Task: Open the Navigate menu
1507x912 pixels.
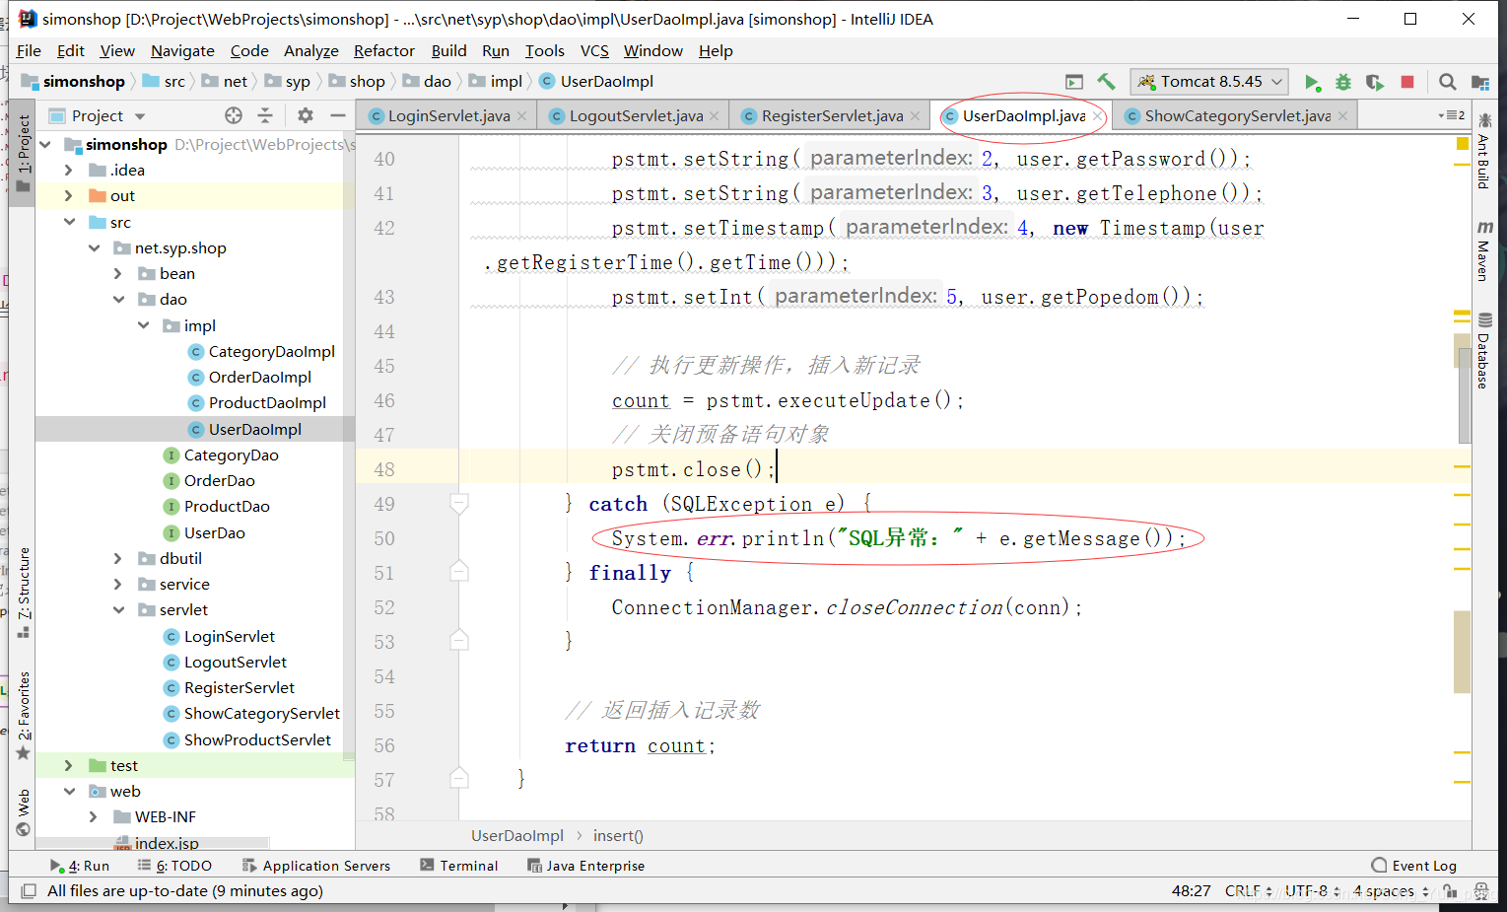Action: click(182, 50)
